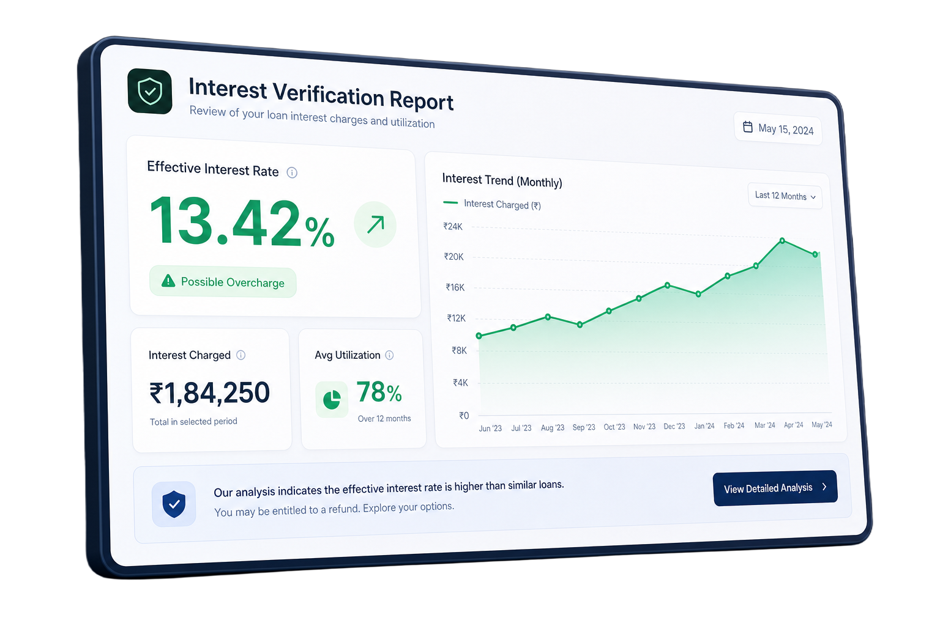Click the 'Total in selected period' caption
This screenshot has height=626, width=940.
tap(193, 422)
